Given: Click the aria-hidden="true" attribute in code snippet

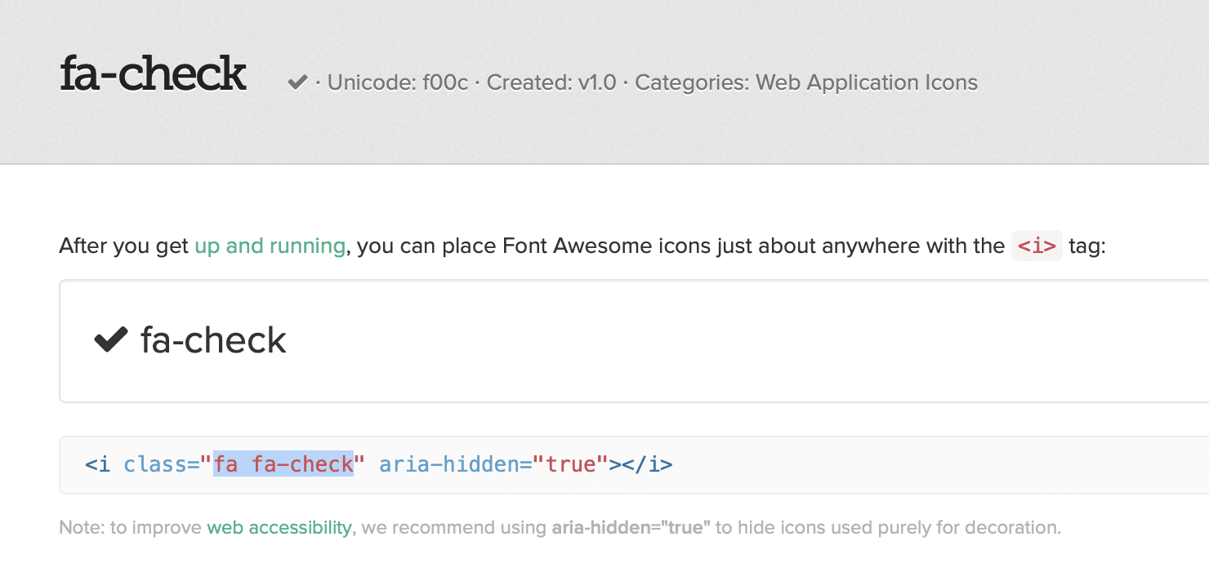Looking at the screenshot, I should click(x=494, y=464).
